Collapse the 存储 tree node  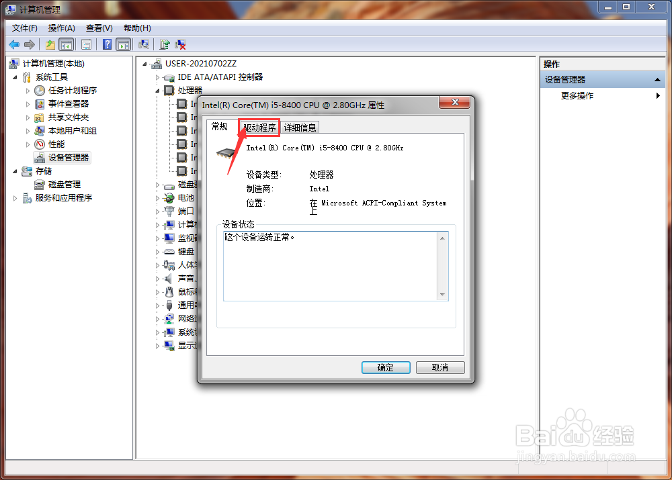15,171
